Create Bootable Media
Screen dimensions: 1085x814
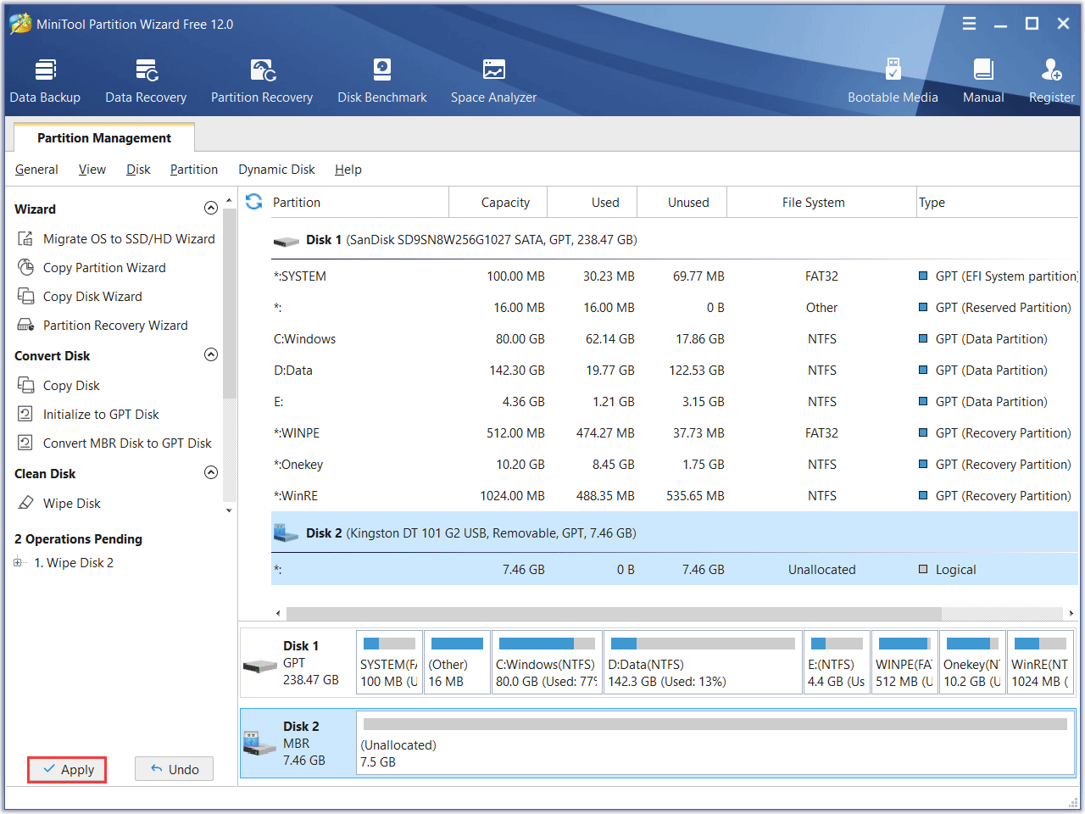[x=893, y=81]
